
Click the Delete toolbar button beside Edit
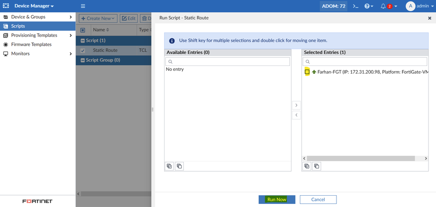pos(146,18)
